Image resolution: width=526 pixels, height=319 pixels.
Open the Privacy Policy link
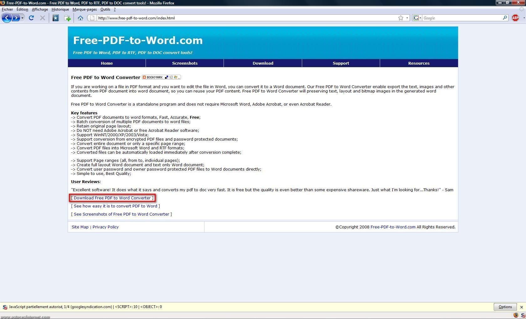(106, 227)
